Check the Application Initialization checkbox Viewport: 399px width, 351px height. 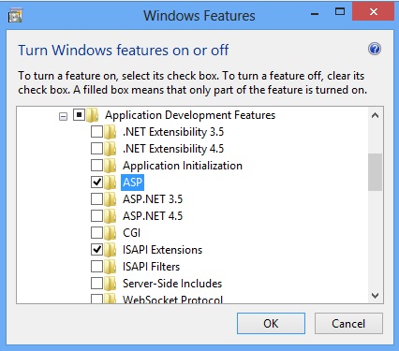96,166
